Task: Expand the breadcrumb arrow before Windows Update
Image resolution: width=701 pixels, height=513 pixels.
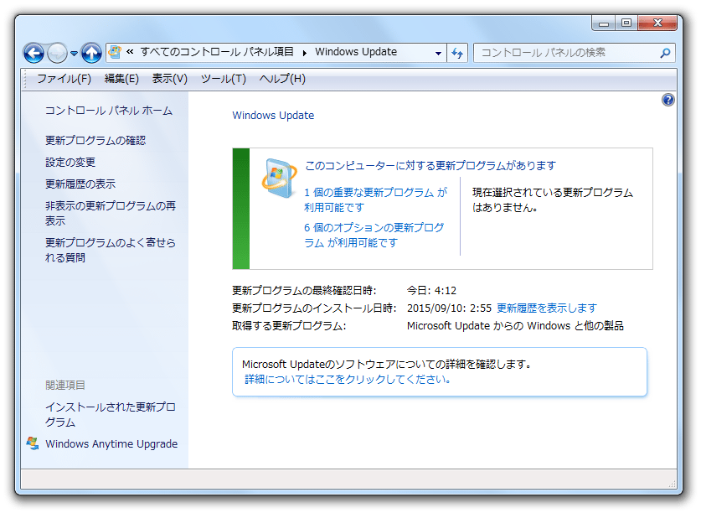Action: tap(305, 53)
